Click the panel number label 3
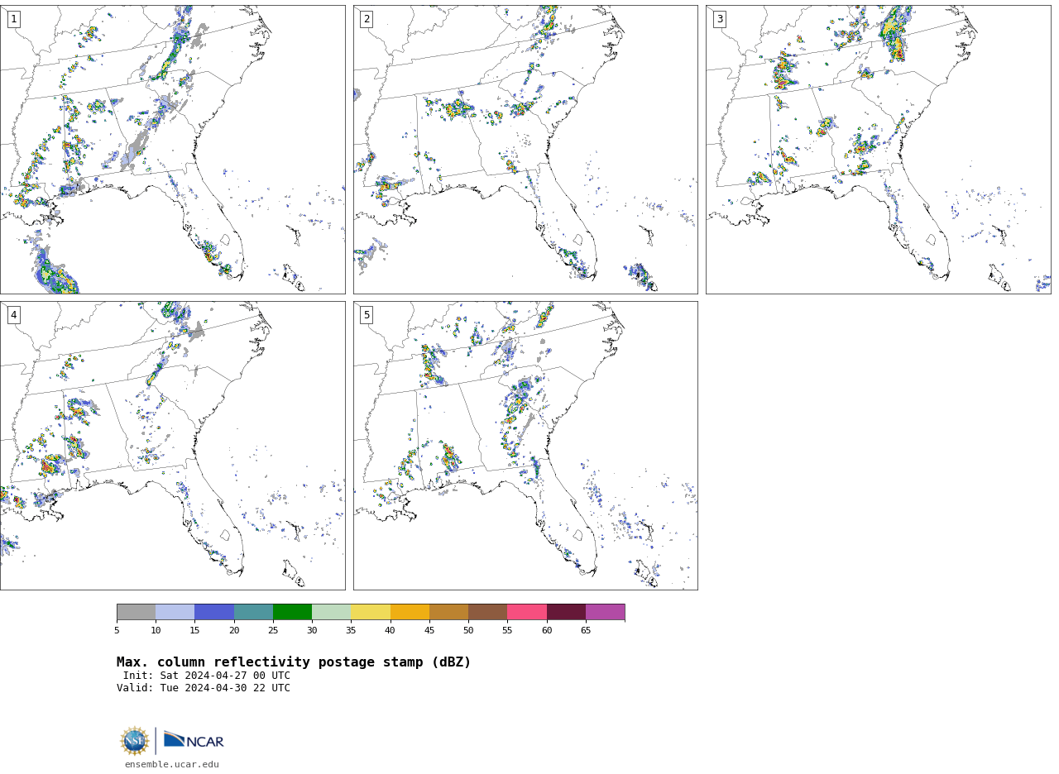 (x=719, y=19)
